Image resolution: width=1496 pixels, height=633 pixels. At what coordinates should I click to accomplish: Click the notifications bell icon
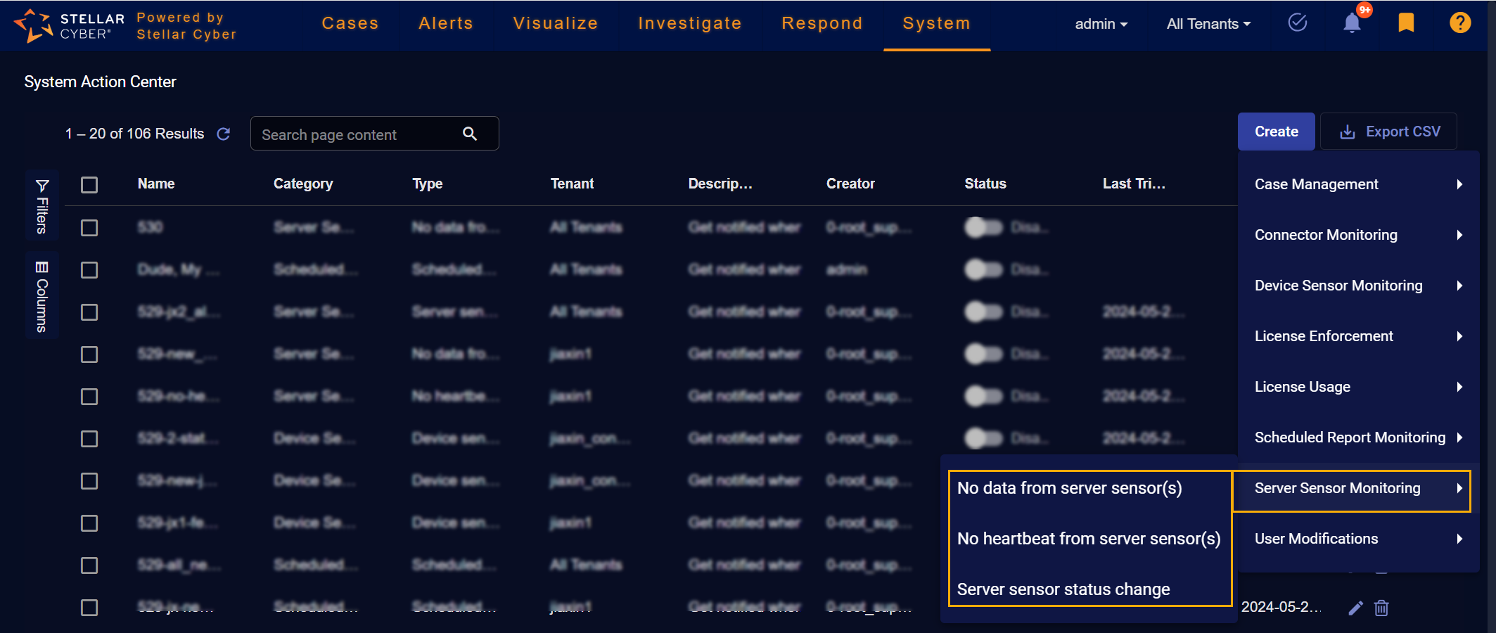(x=1351, y=23)
